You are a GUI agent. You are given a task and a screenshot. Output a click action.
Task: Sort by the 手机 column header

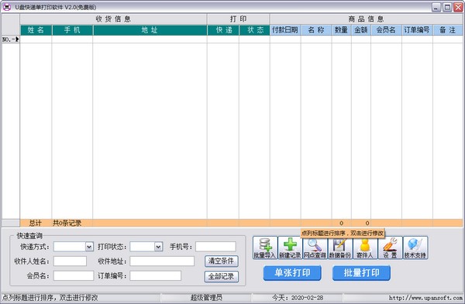(x=72, y=30)
